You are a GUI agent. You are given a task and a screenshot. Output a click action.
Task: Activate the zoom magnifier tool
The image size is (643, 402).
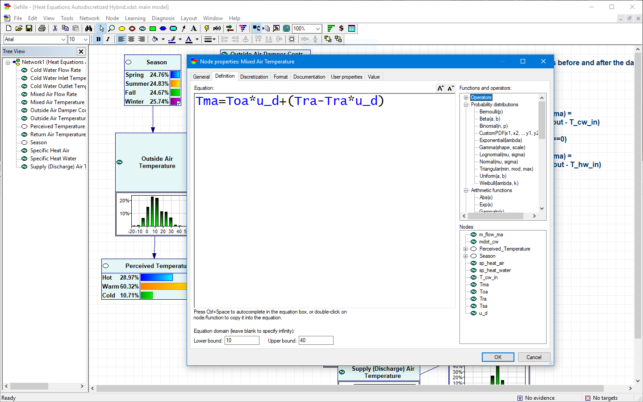(x=112, y=28)
